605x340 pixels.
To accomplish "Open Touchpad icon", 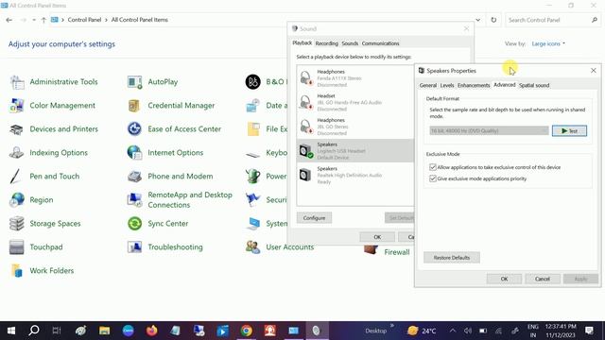I will (17, 247).
